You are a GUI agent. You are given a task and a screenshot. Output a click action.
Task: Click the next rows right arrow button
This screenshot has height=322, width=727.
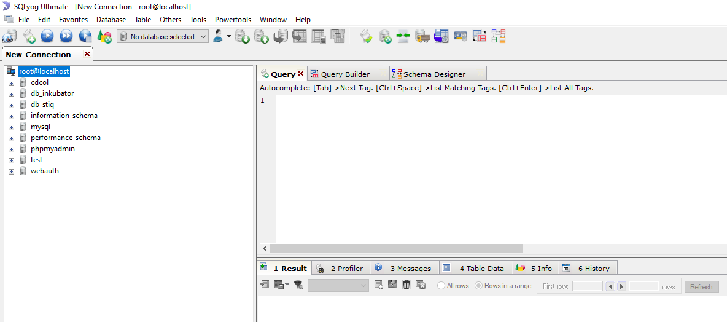pyautogui.click(x=622, y=287)
